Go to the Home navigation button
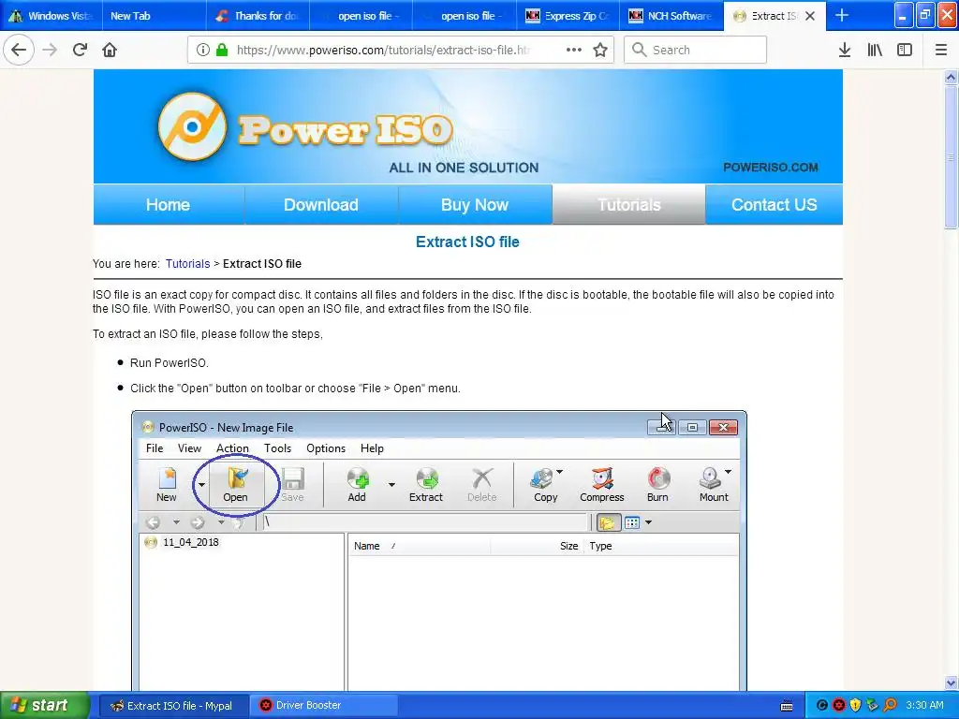This screenshot has height=719, width=959. (169, 205)
